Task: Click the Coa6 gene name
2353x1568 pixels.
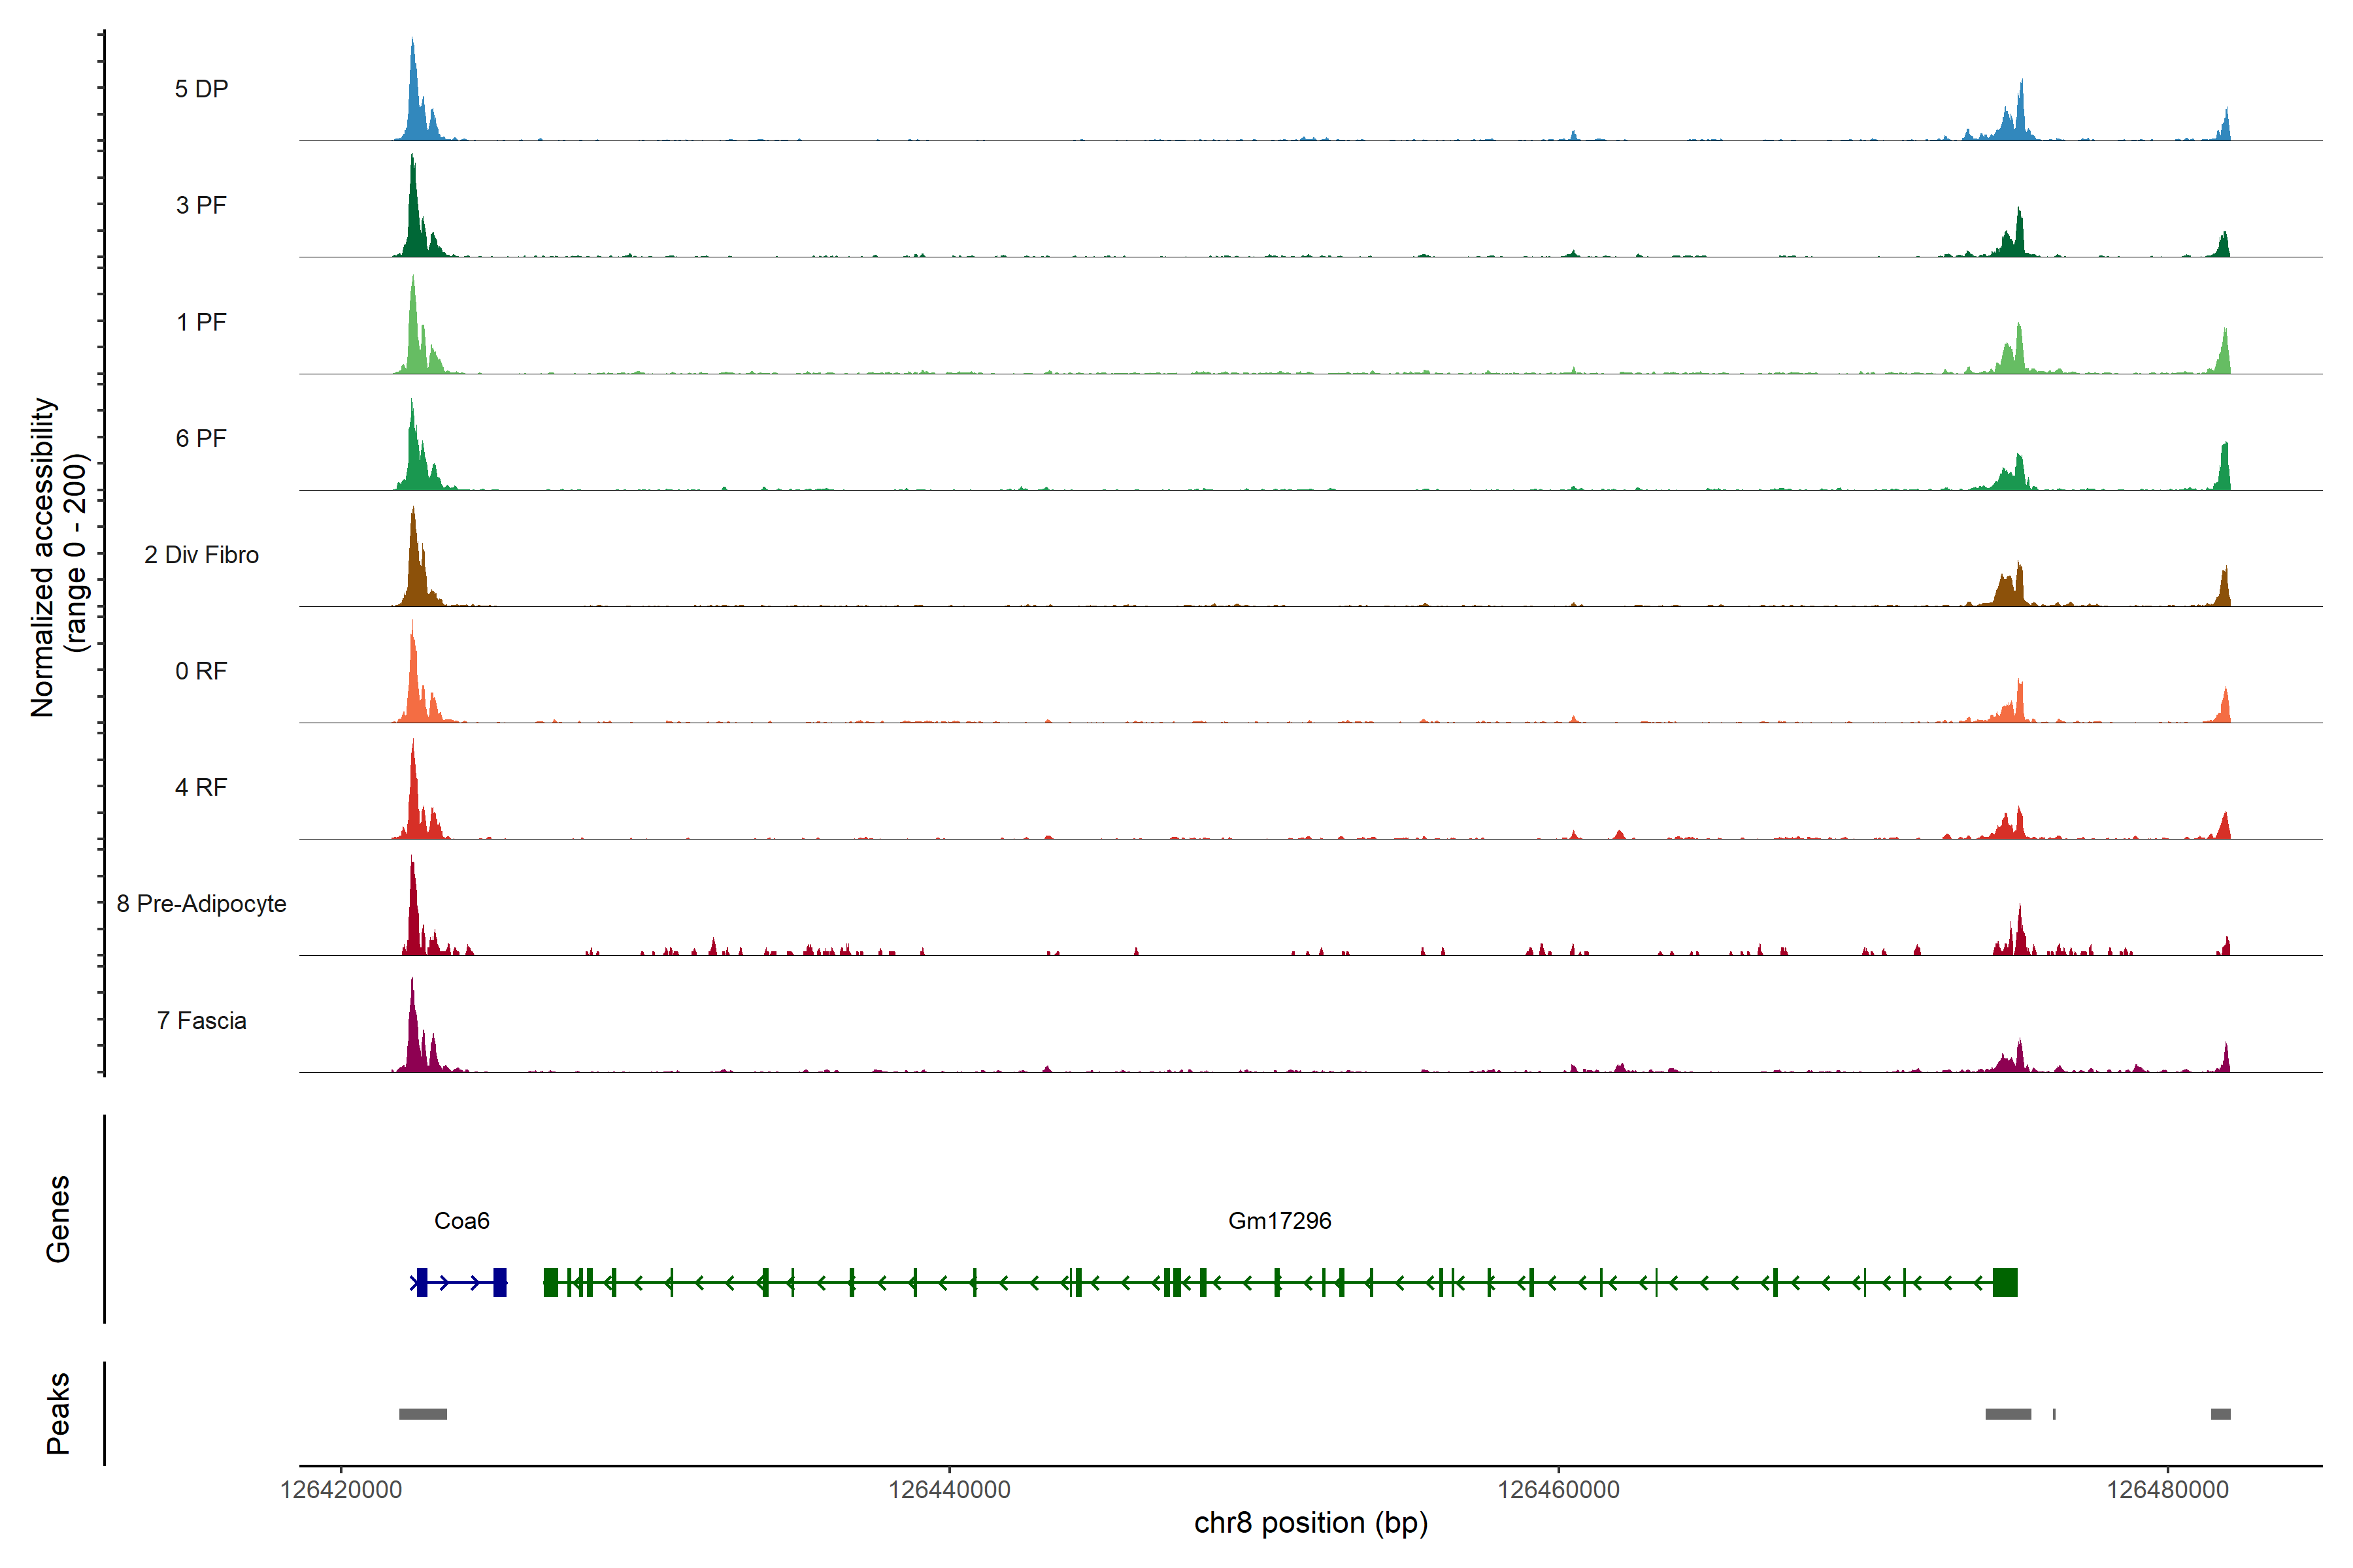Action: point(461,1220)
